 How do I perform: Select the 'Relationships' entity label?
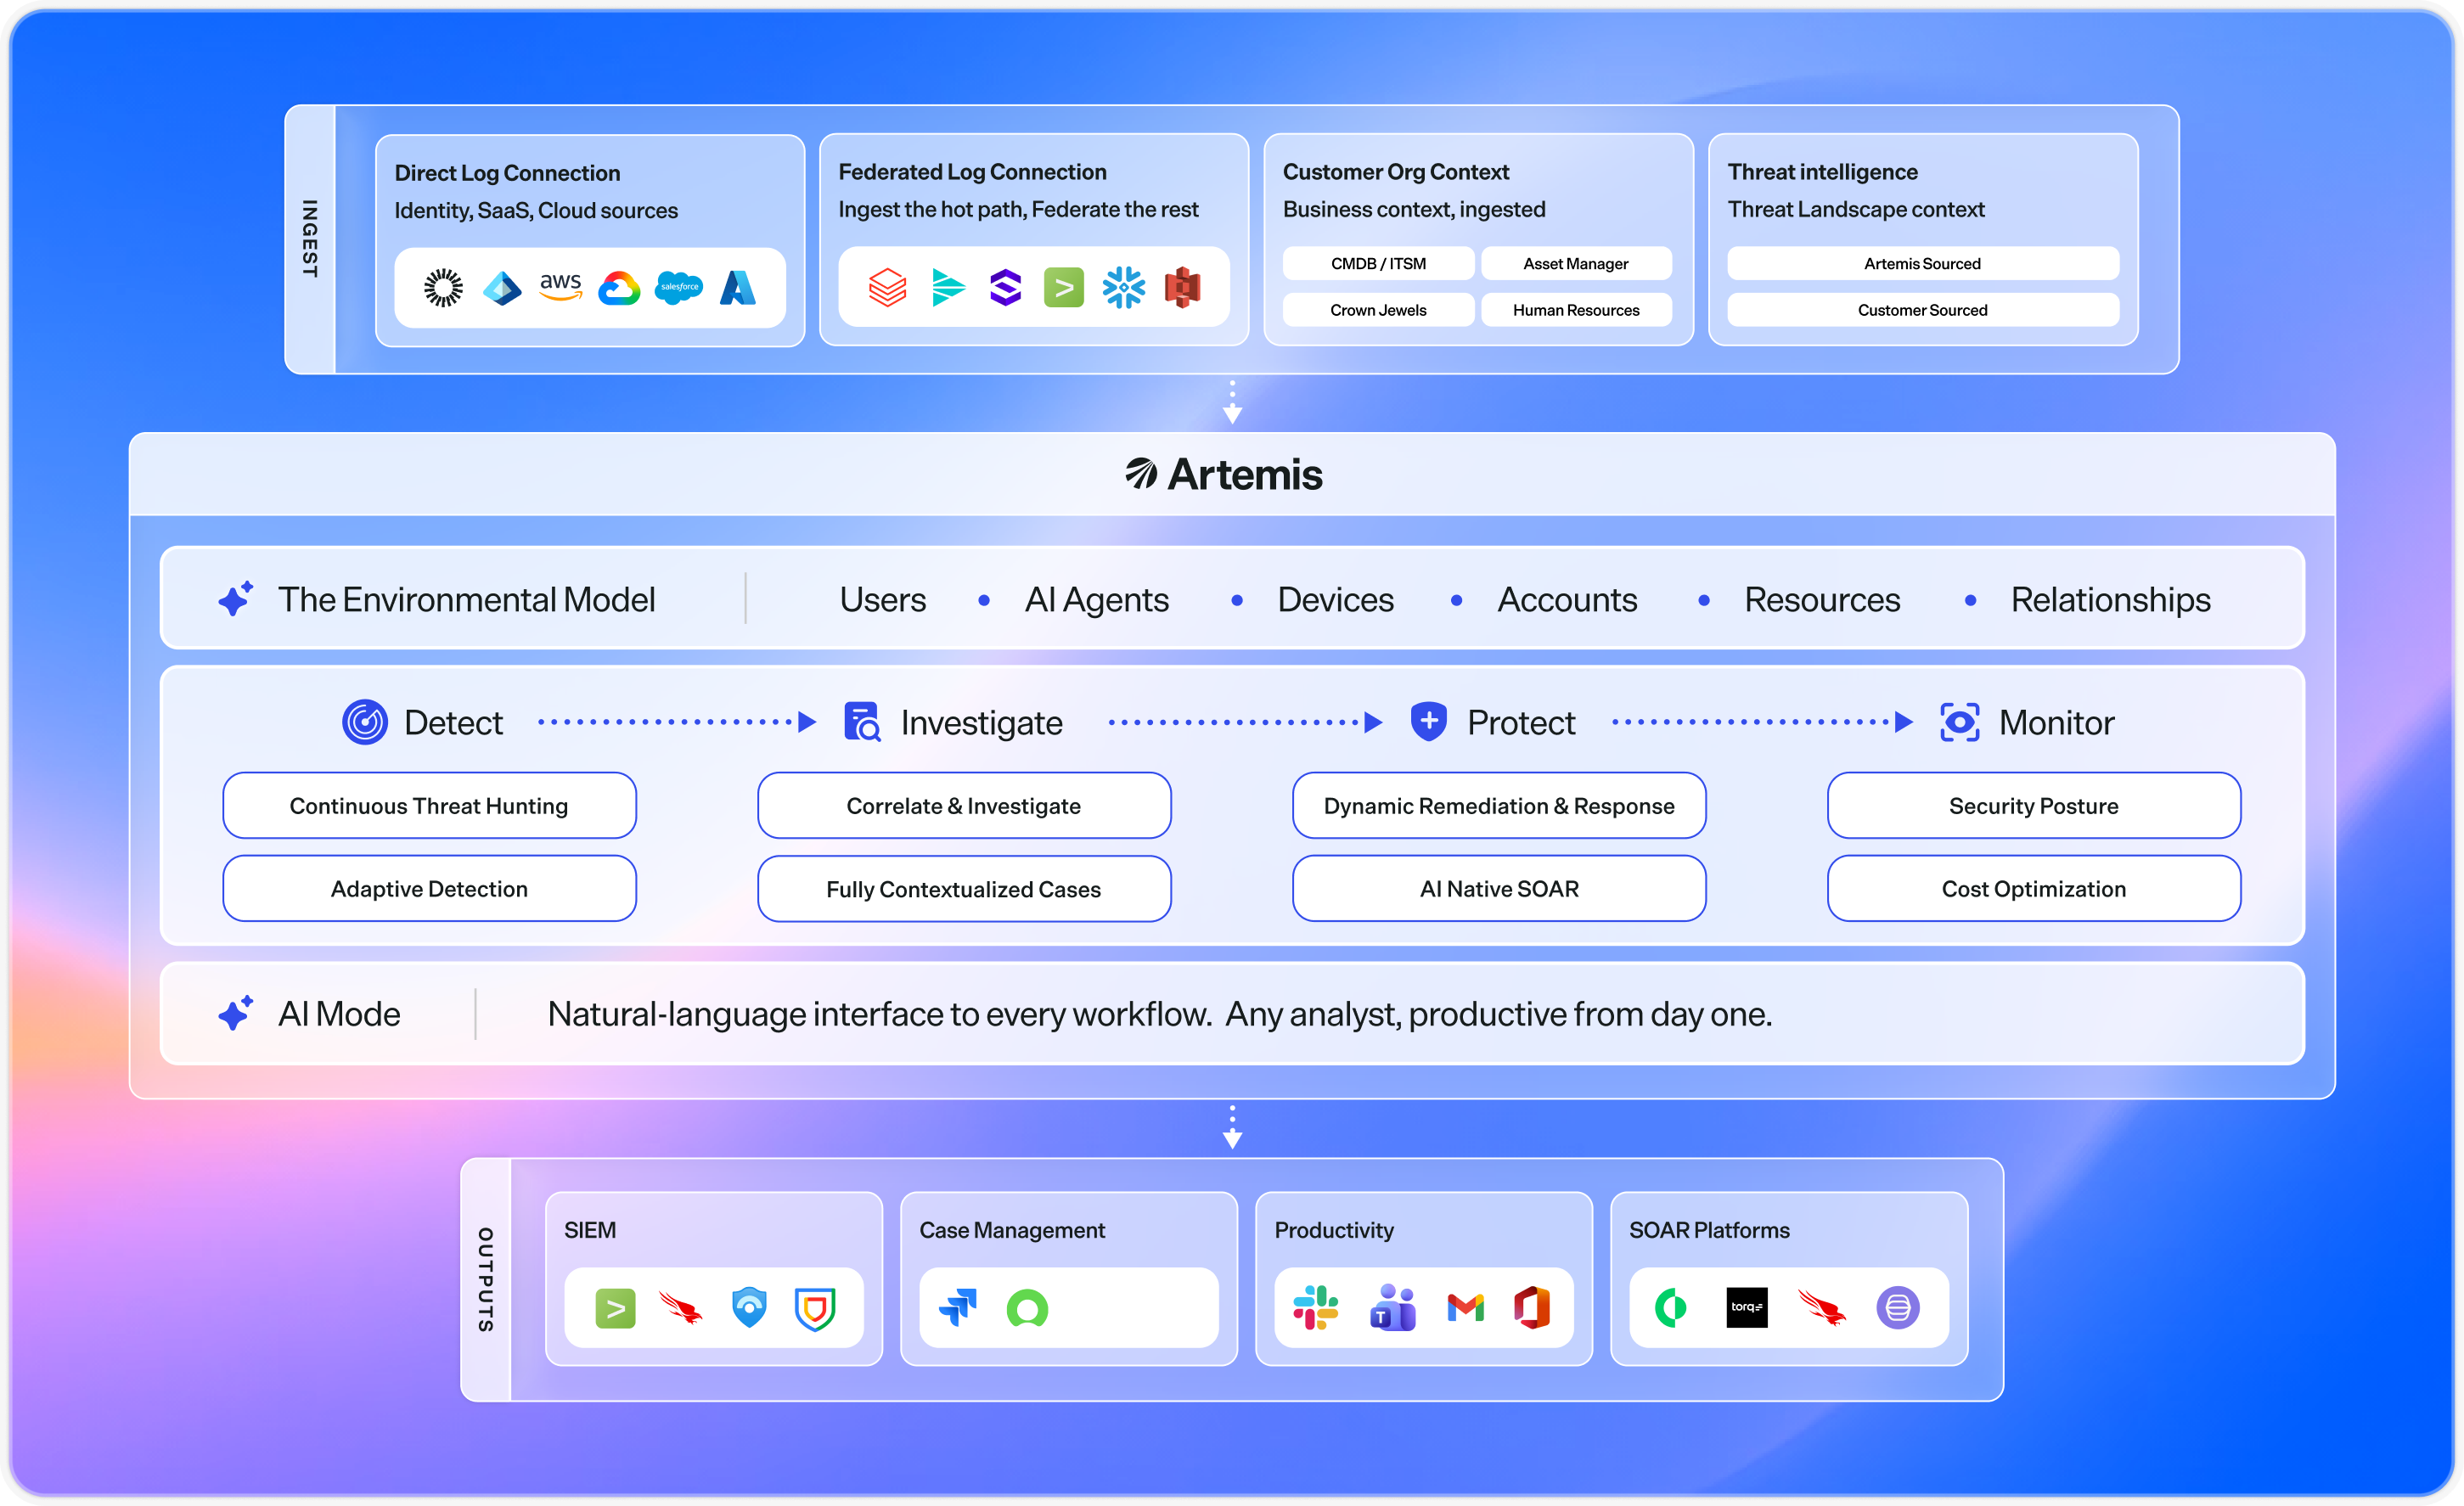[x=2111, y=599]
